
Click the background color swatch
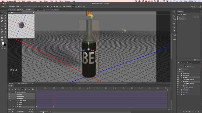pos(5,45)
